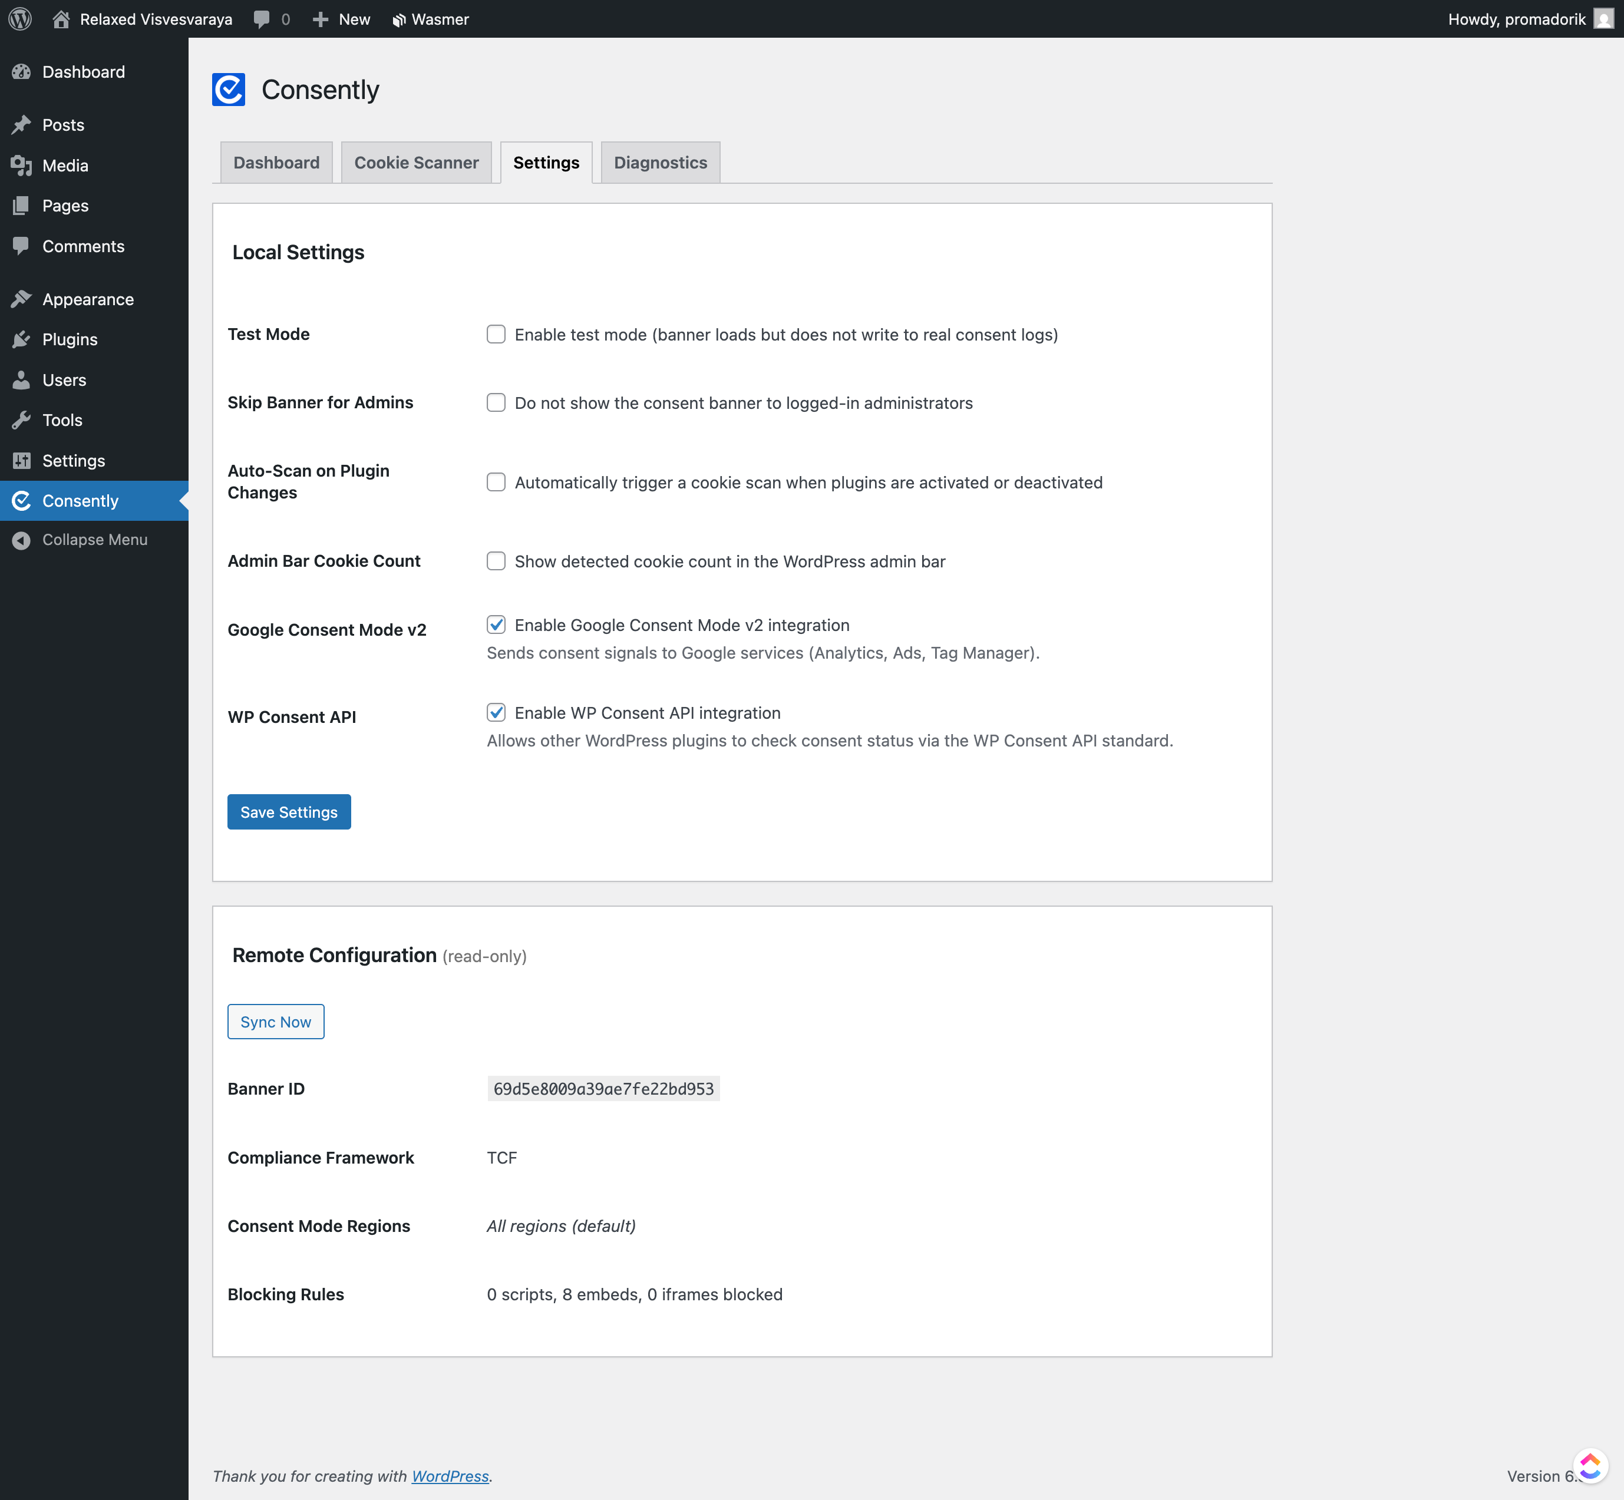Switch to the Cookie Scanner tab

coord(416,163)
